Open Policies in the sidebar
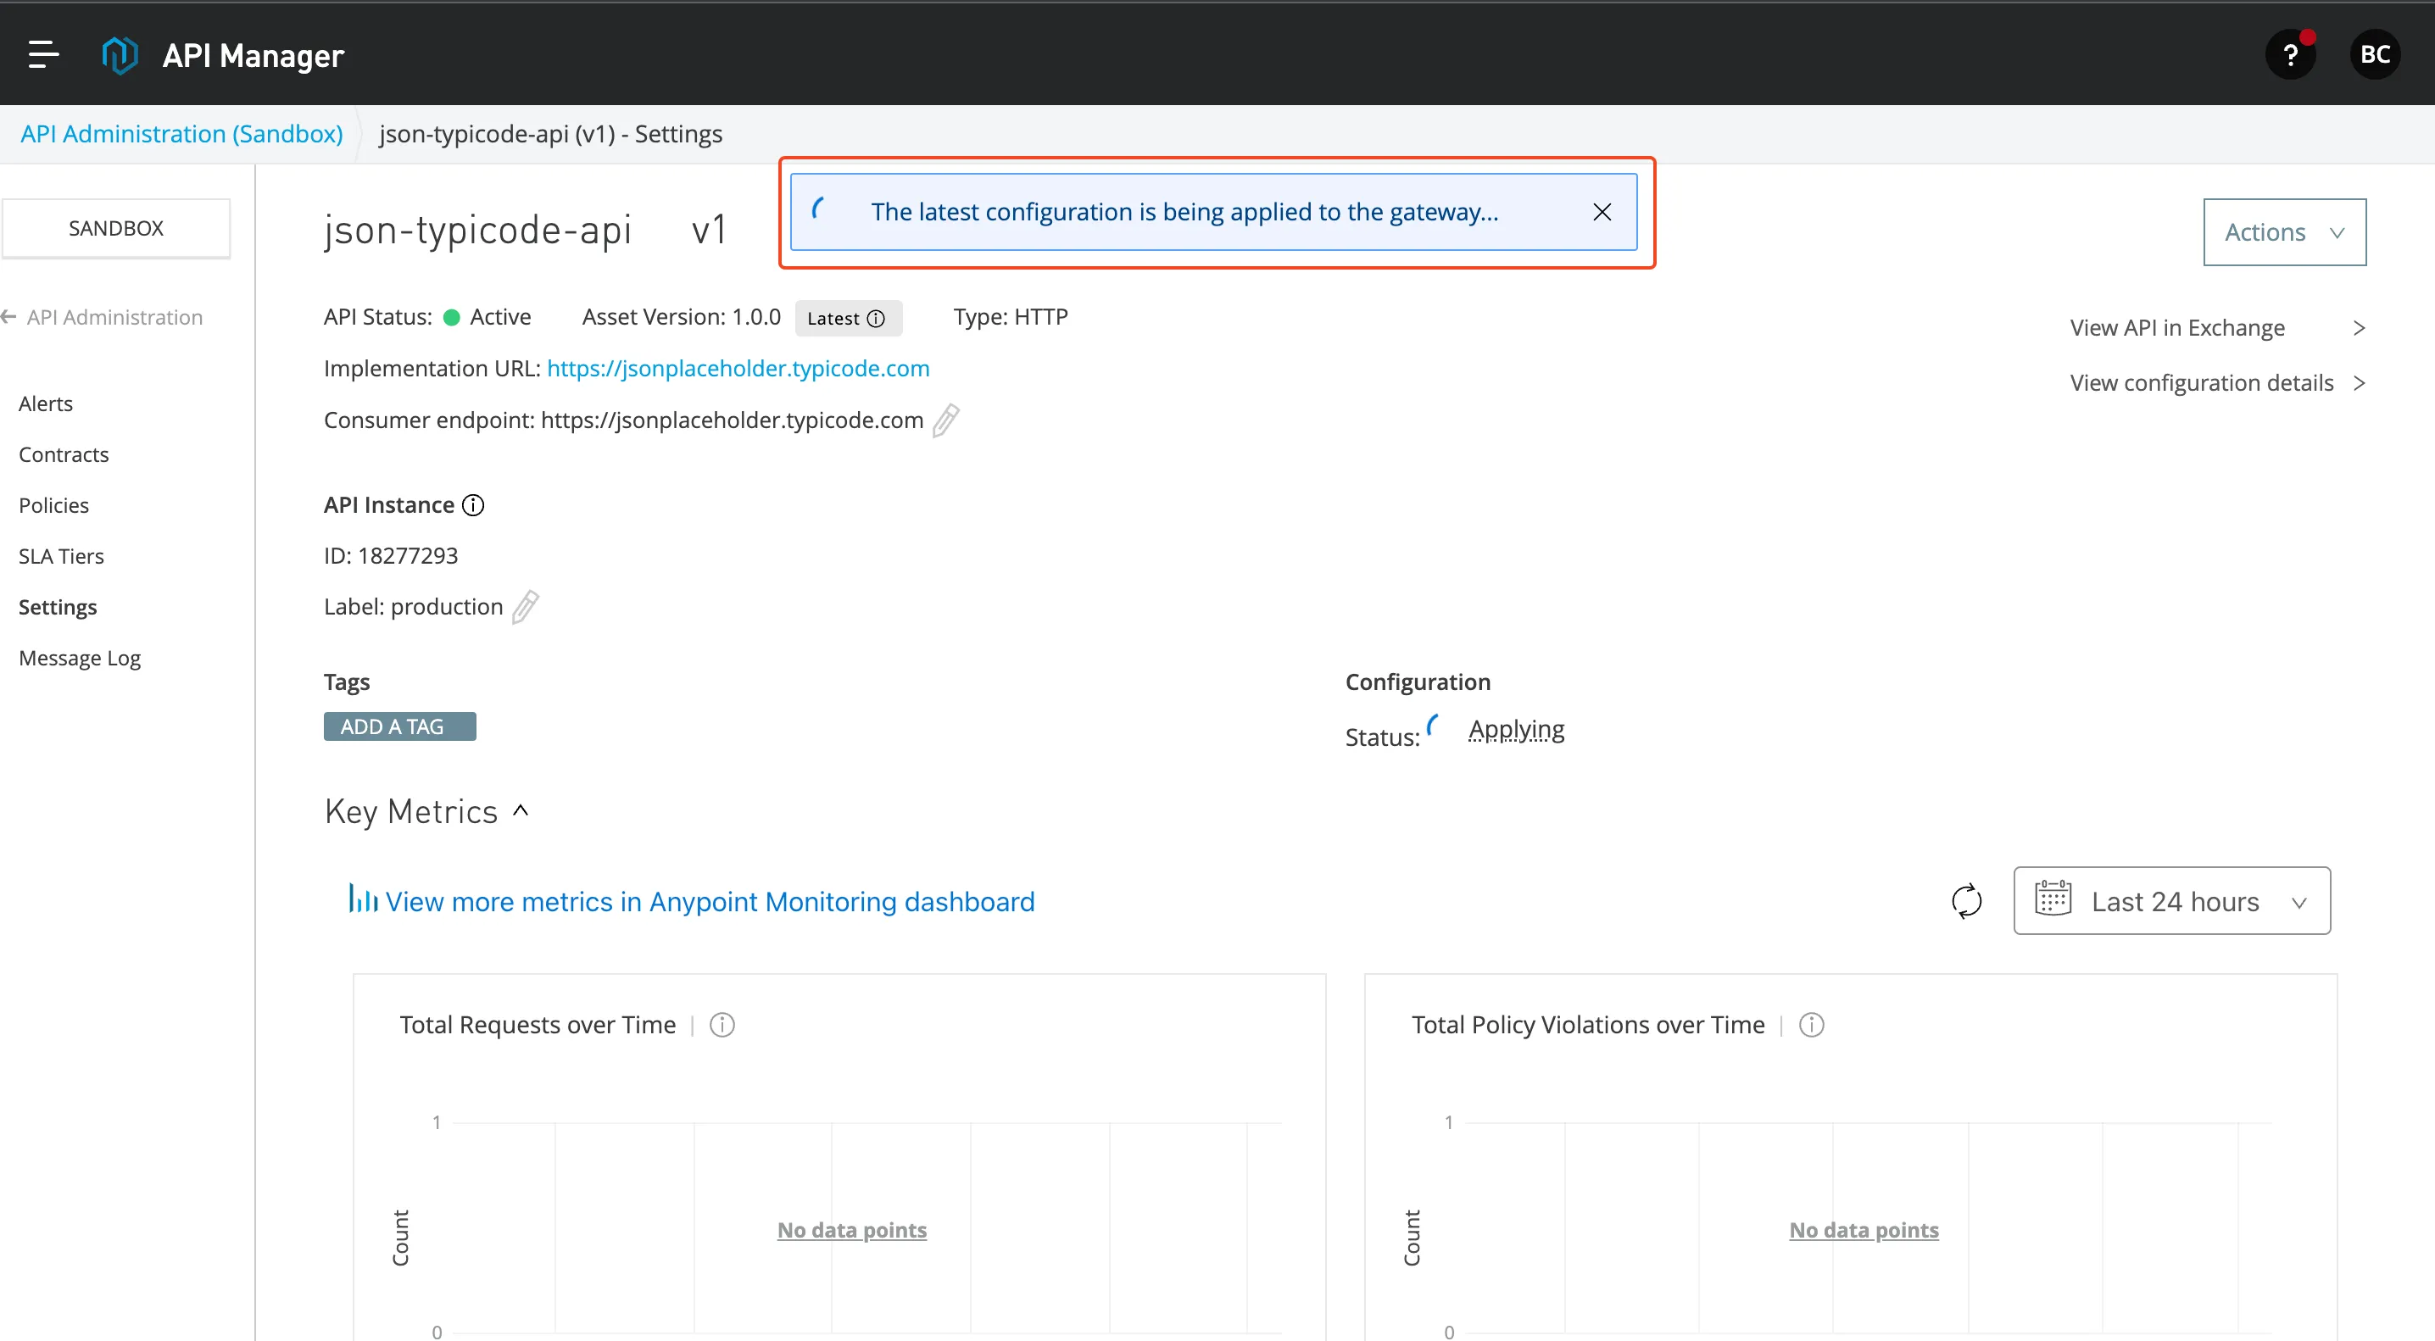The width and height of the screenshot is (2435, 1341). coord(54,505)
